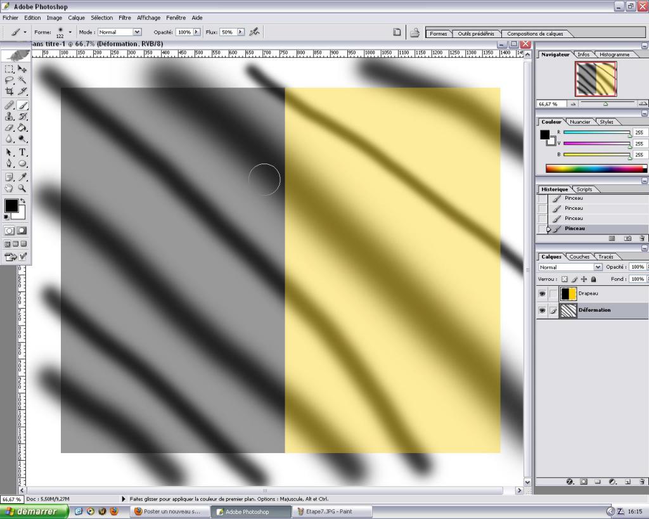The width and height of the screenshot is (649, 519).
Task: Create new layer in Layers panel
Action: 627,482
